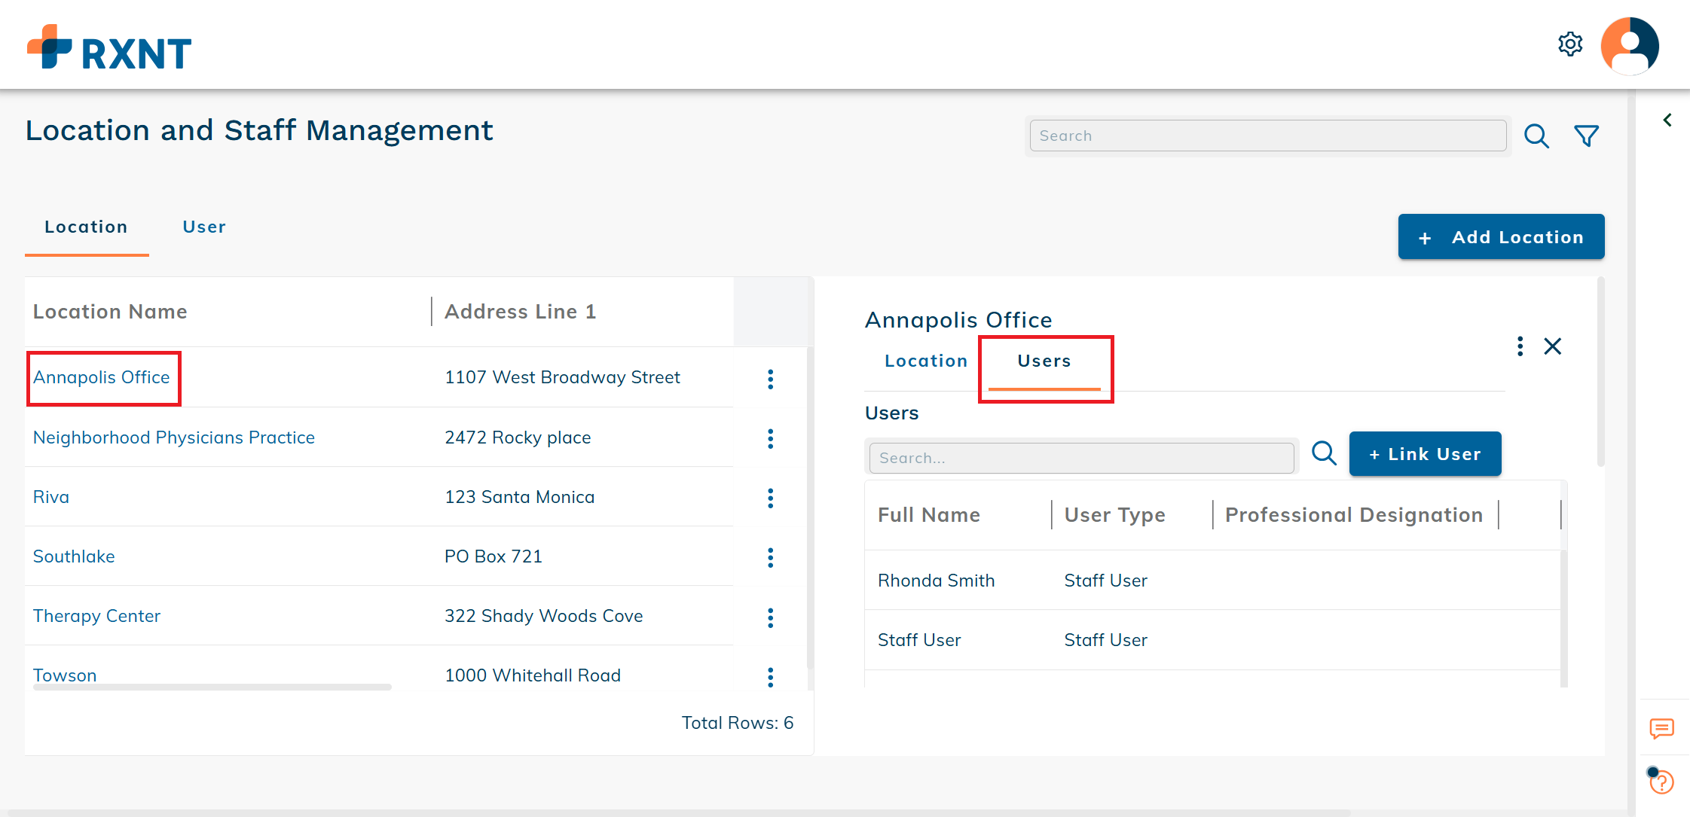Image resolution: width=1690 pixels, height=817 pixels.
Task: Open the chat message icon in sidebar
Action: tap(1661, 728)
